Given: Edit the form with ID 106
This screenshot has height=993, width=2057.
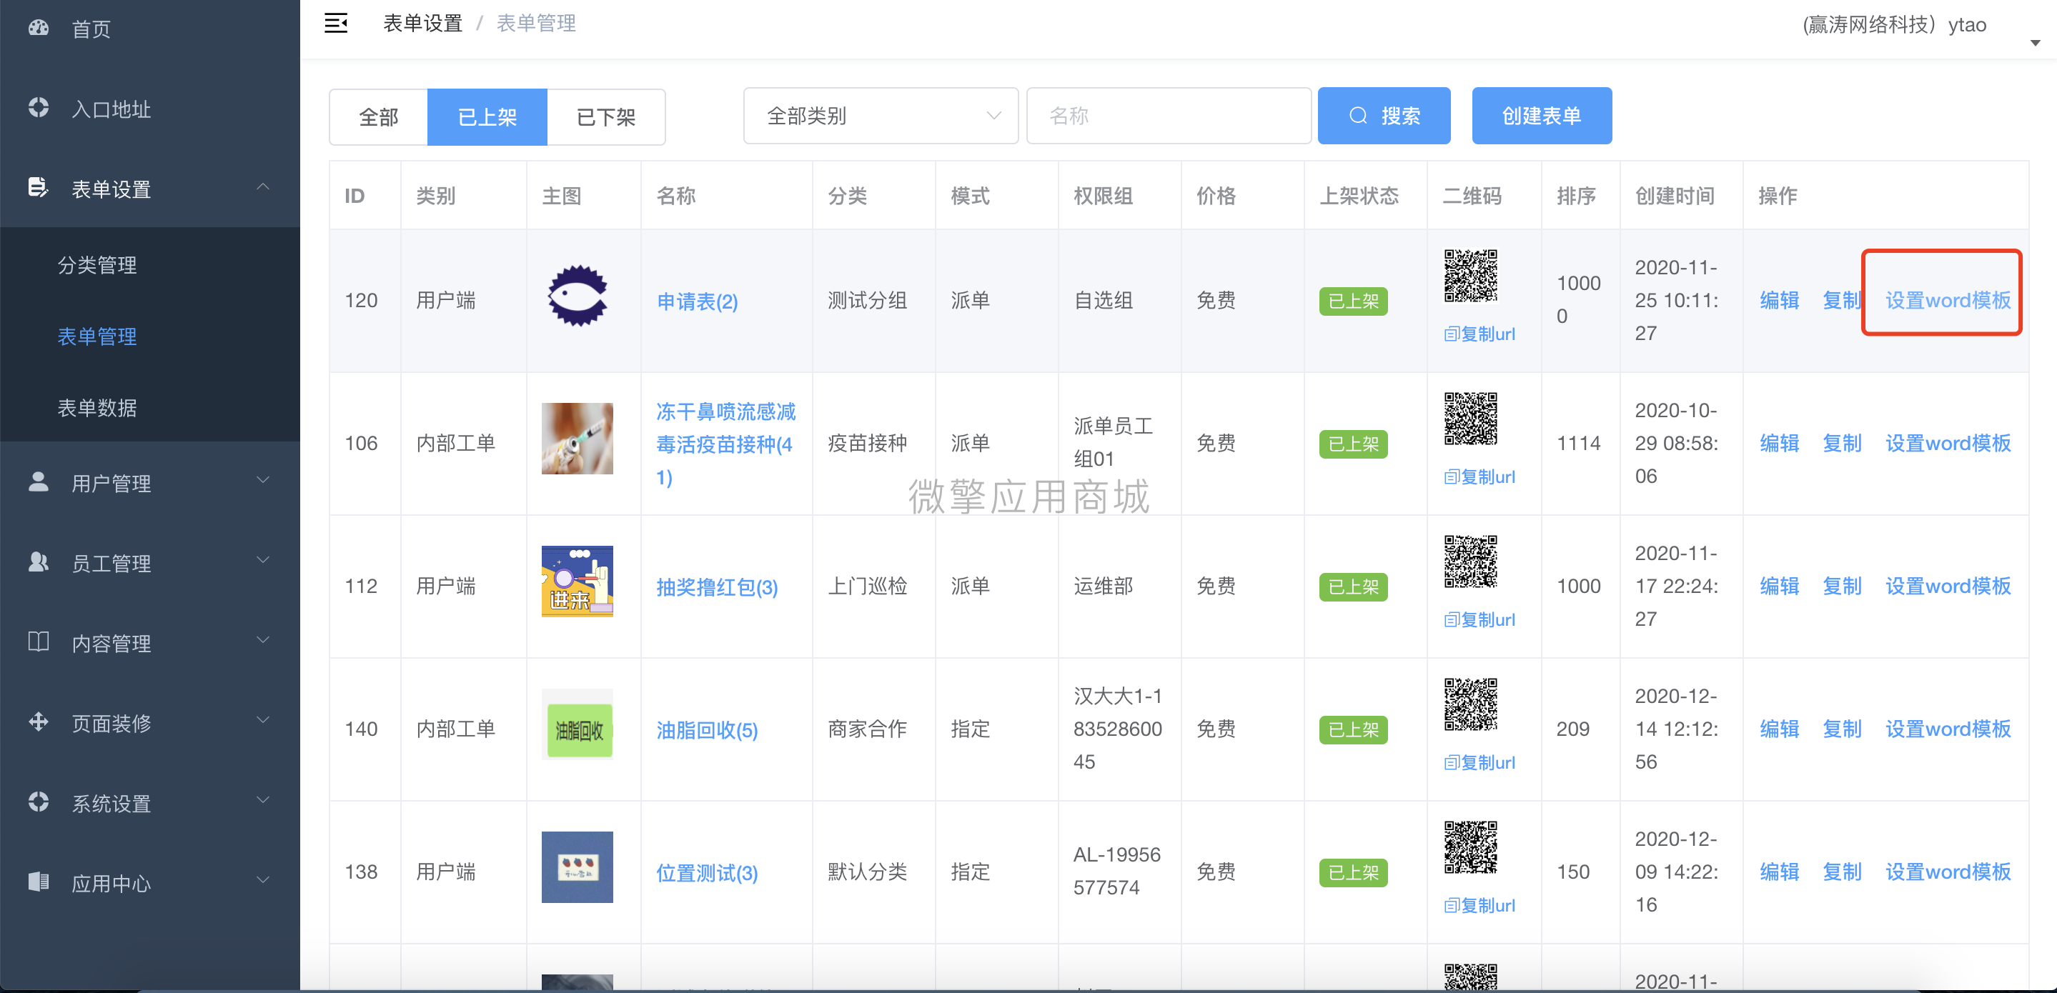Looking at the screenshot, I should tap(1779, 443).
